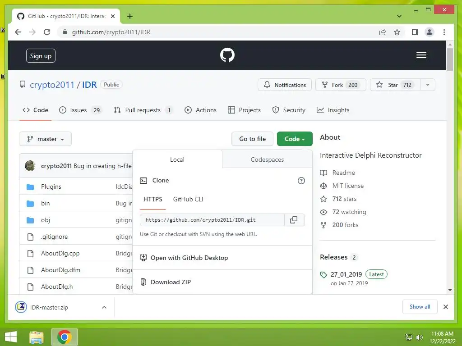The height and width of the screenshot is (346, 462).
Task: Open the latest release tag icon
Action: pyautogui.click(x=323, y=275)
